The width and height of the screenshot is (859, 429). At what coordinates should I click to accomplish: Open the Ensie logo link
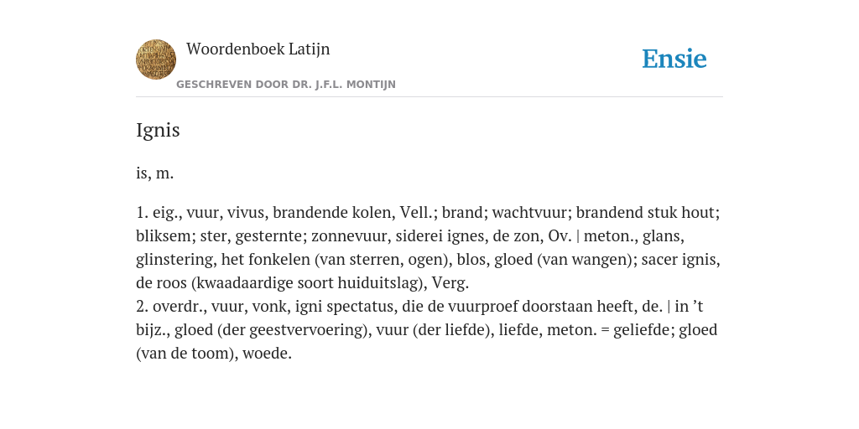coord(674,59)
